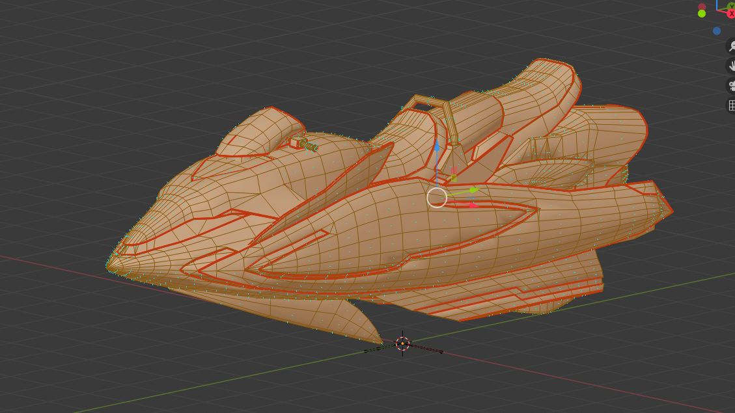Click the red X arrow of move gizmo
The width and height of the screenshot is (735, 413).
pyautogui.click(x=473, y=205)
